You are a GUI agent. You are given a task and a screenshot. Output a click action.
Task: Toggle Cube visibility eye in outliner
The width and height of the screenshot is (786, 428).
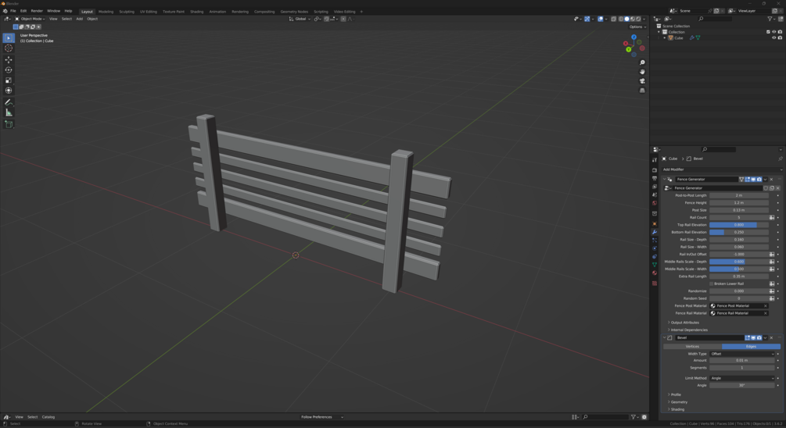(774, 38)
